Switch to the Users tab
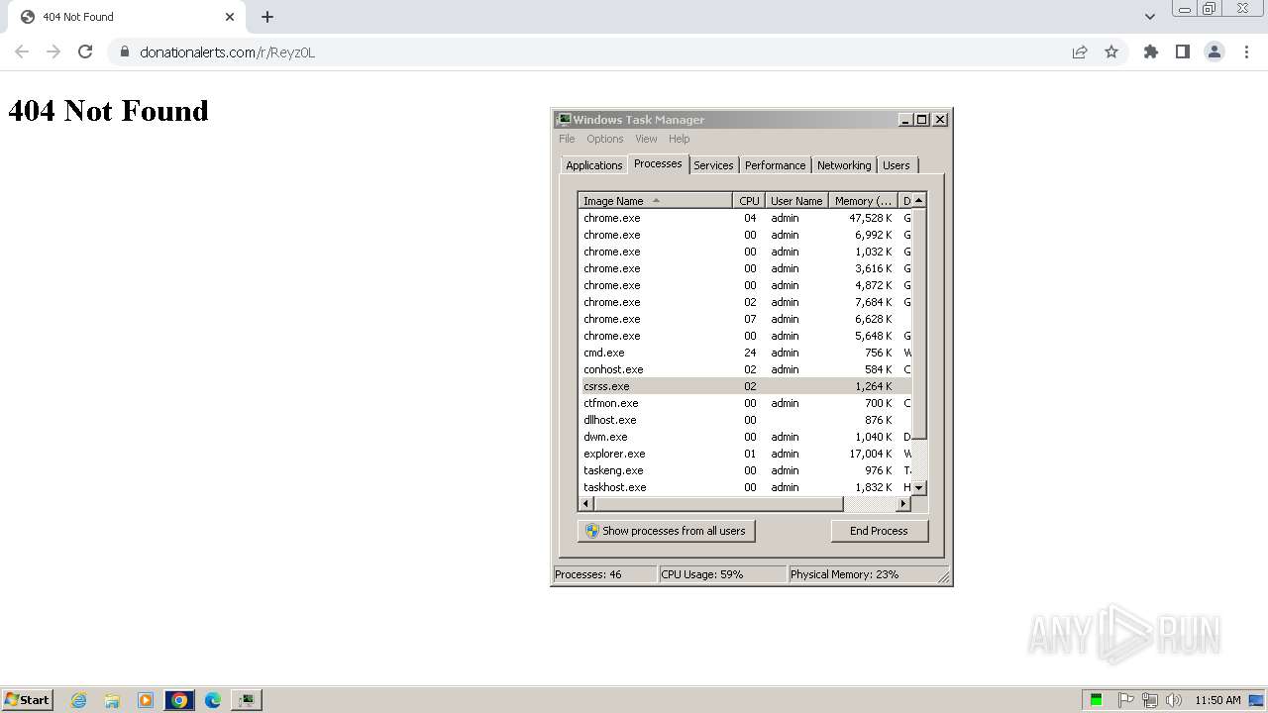Image resolution: width=1268 pixels, height=713 pixels. click(x=897, y=165)
